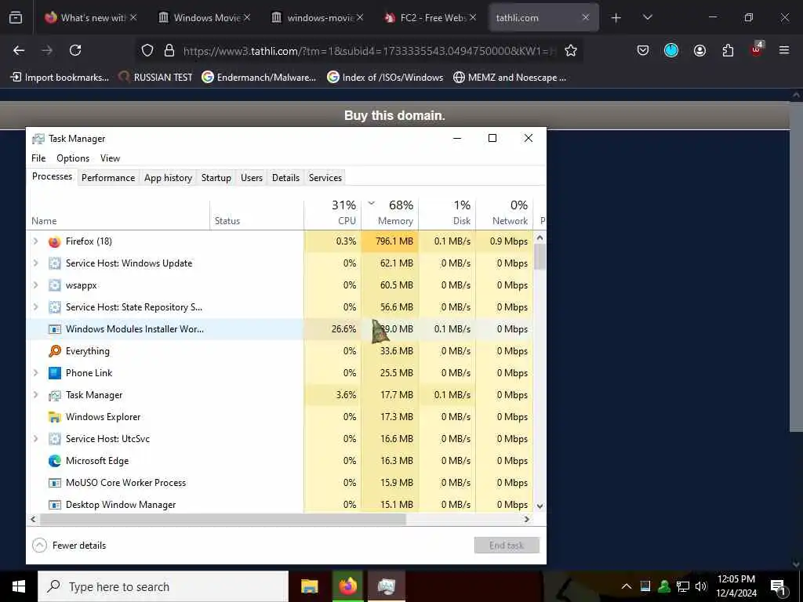This screenshot has width=803, height=602.
Task: Open the Task Manager View menu
Action: click(x=110, y=158)
